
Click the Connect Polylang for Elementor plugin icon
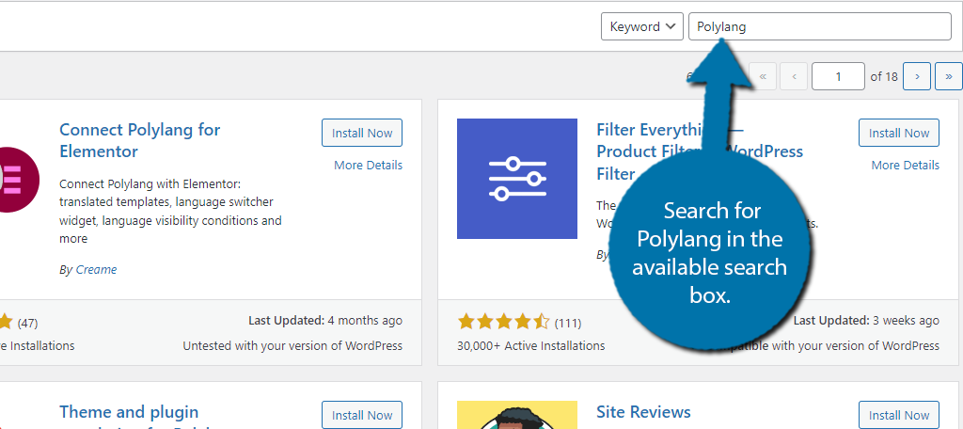(x=20, y=179)
